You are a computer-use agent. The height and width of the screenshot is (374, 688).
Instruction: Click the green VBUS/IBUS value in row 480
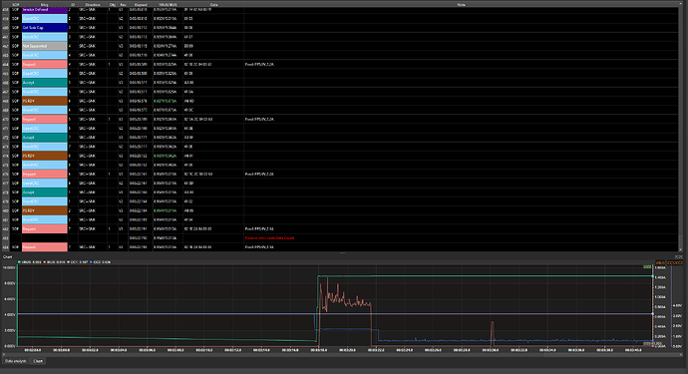[165, 210]
